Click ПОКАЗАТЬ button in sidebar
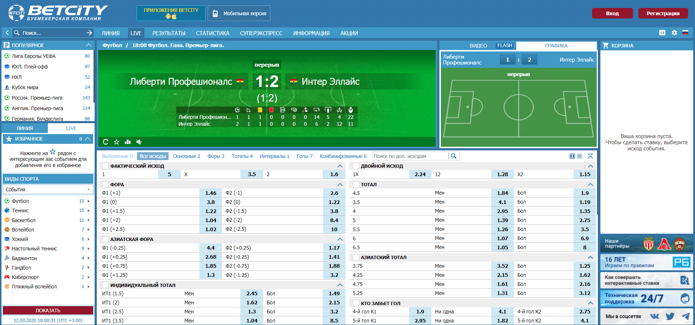This screenshot has width=695, height=325. click(48, 311)
